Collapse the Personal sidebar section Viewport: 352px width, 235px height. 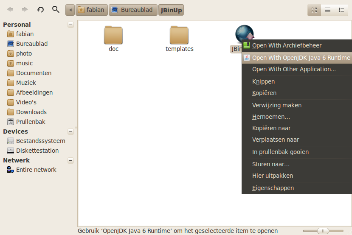click(71, 25)
